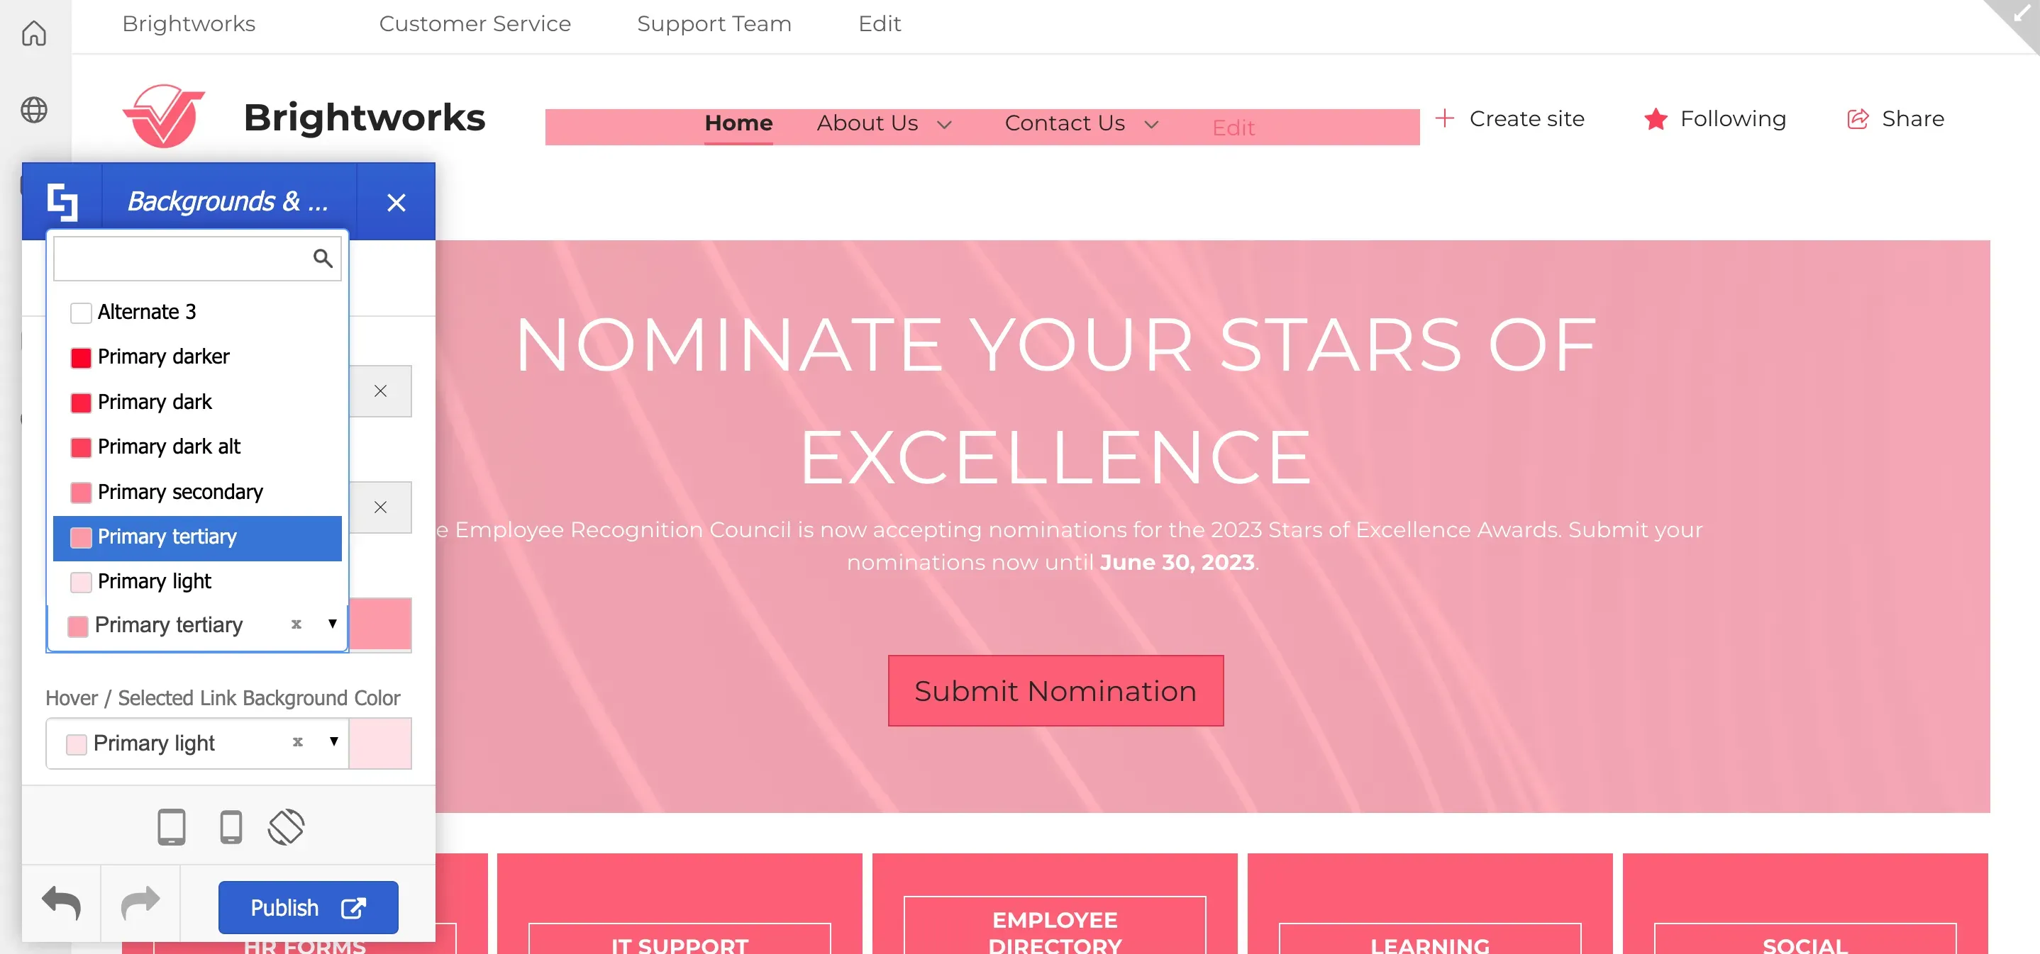Image resolution: width=2040 pixels, height=954 pixels.
Task: Click the panel logo icon beside Backgrounds
Action: click(x=62, y=202)
